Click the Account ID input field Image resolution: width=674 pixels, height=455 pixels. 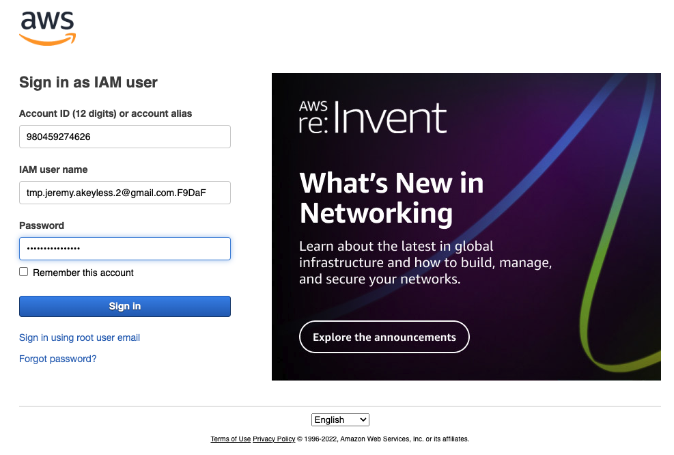click(125, 137)
